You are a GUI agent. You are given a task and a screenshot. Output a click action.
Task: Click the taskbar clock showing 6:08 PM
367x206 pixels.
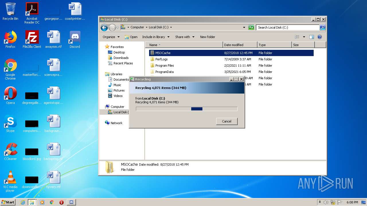tap(352, 202)
